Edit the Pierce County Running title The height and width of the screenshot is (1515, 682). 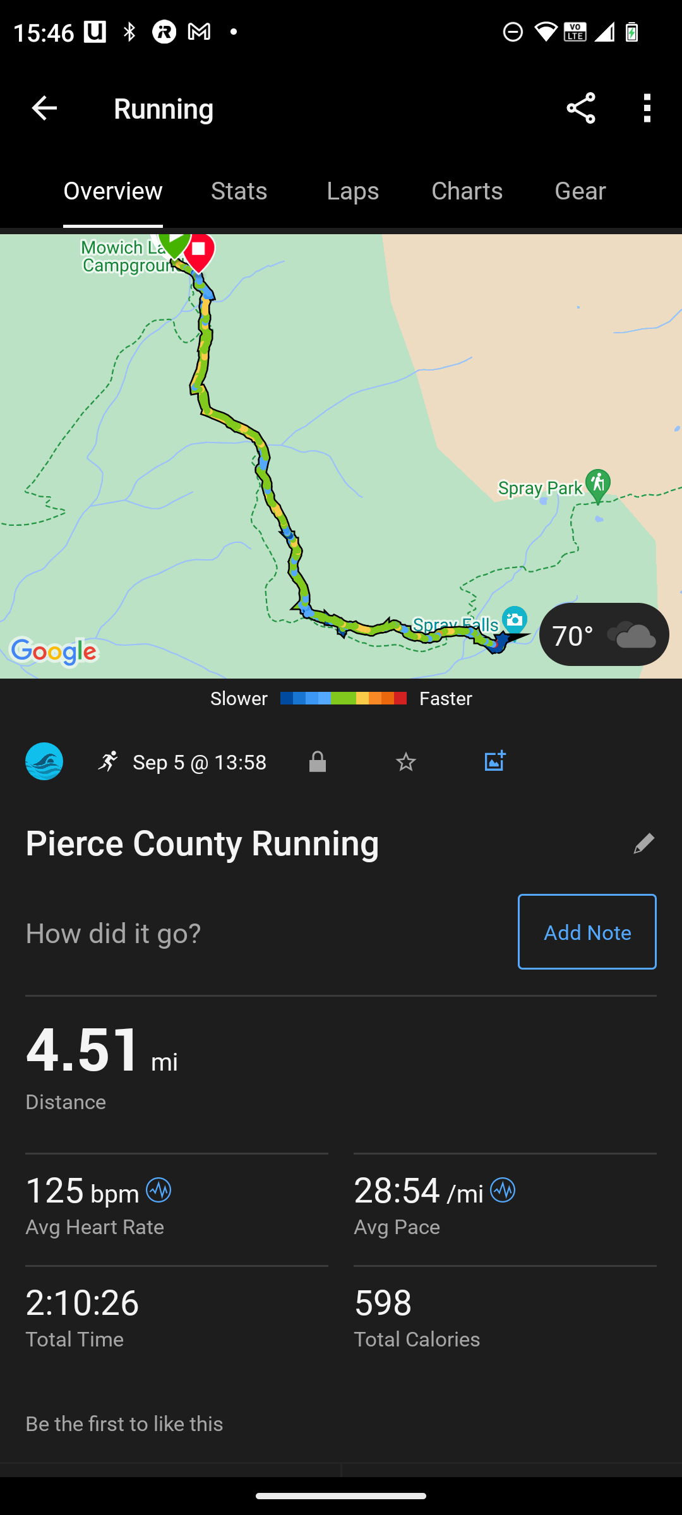coord(643,844)
